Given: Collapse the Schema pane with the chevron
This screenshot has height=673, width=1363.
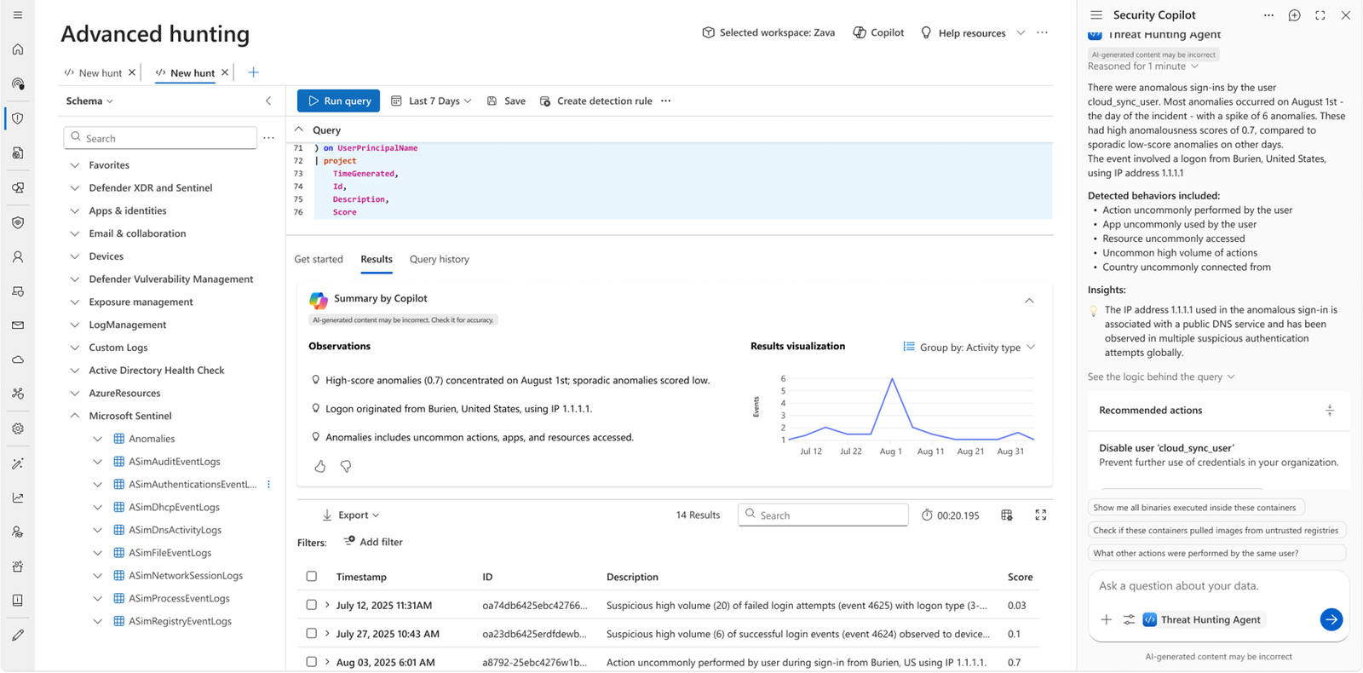Looking at the screenshot, I should pos(268,101).
